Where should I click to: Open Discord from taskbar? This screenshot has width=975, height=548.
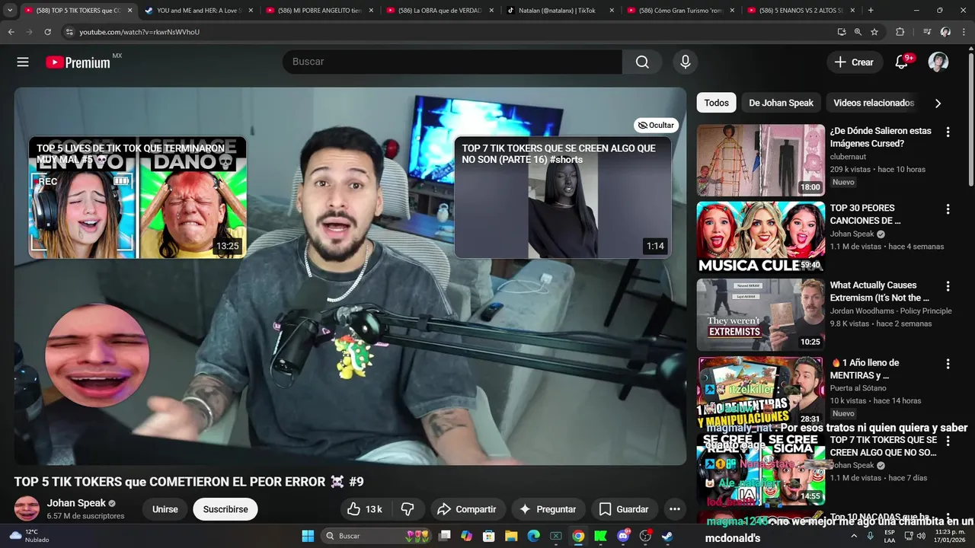coord(623,536)
